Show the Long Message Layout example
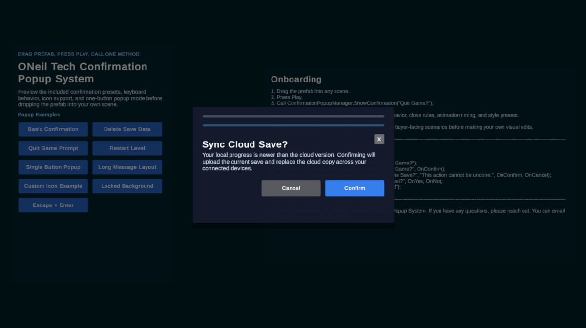Screen dimensions: 586x328 pos(127,167)
